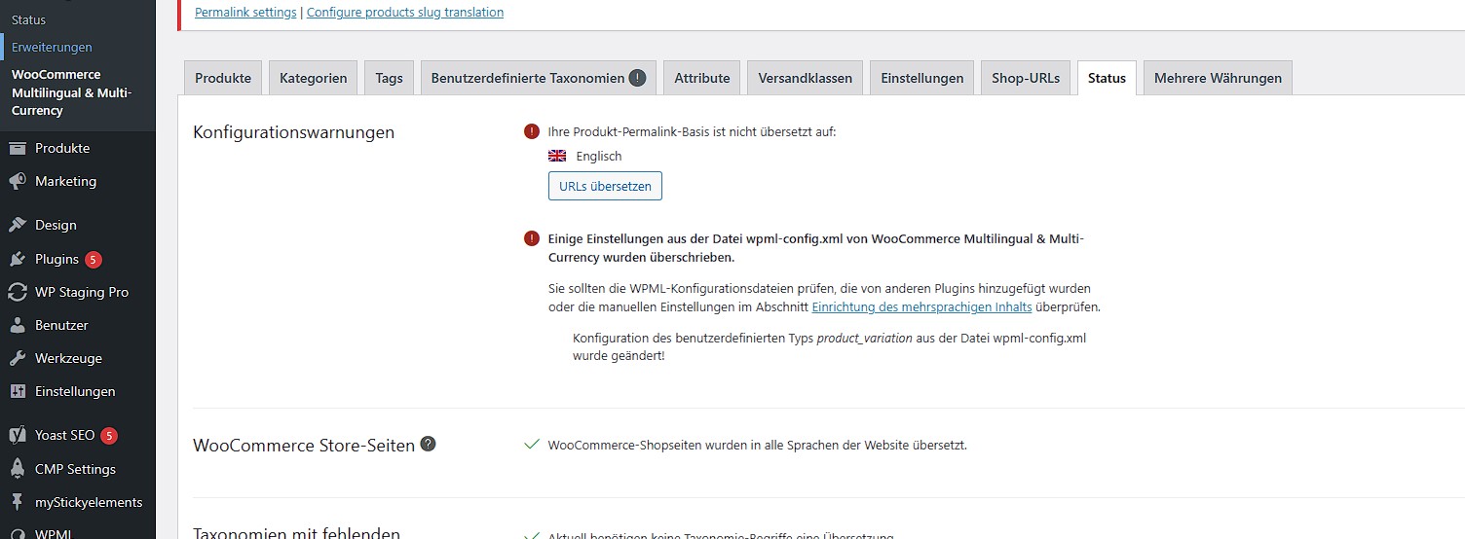Click the WP Staging Pro icon

(18, 292)
